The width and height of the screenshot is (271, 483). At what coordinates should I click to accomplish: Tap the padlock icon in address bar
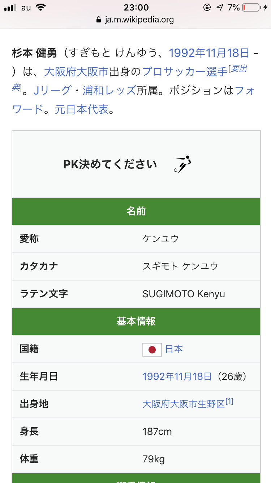click(x=99, y=20)
